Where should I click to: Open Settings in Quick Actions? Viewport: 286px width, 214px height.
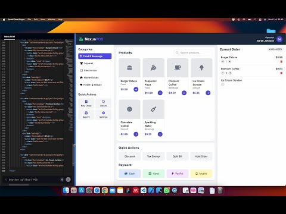pos(103,115)
